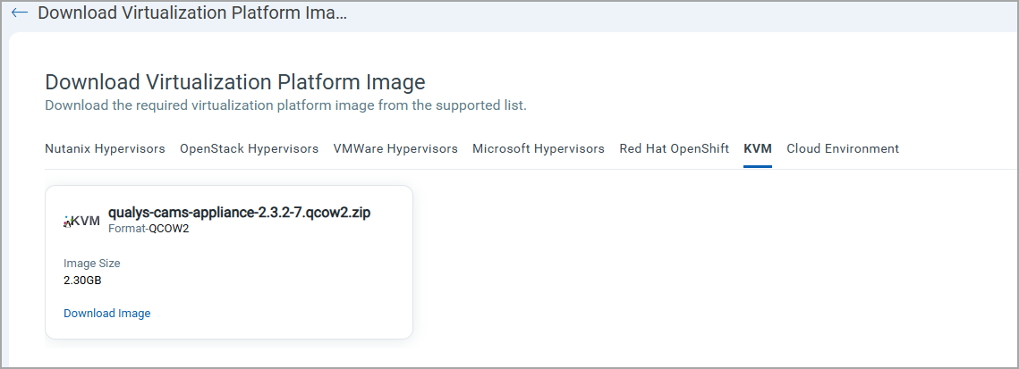Click the Download Image link
Image resolution: width=1019 pixels, height=369 pixels.
(x=107, y=314)
